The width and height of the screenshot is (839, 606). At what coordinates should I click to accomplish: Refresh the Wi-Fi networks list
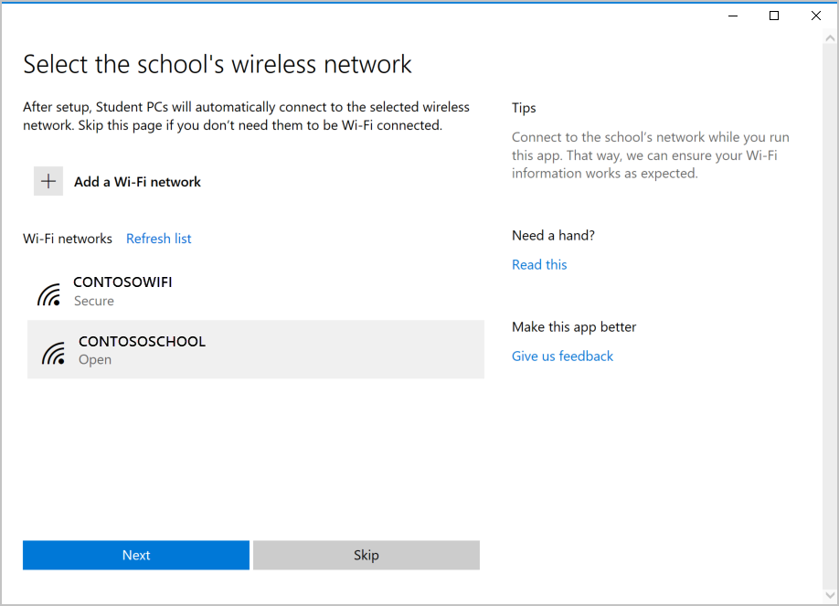158,239
